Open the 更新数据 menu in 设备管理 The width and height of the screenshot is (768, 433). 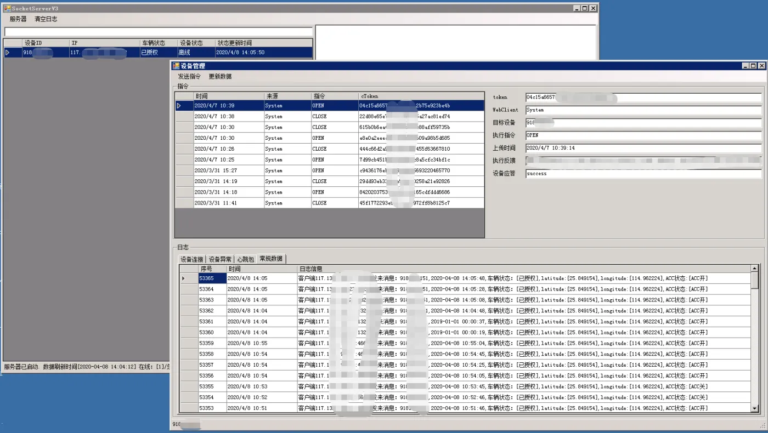[220, 77]
